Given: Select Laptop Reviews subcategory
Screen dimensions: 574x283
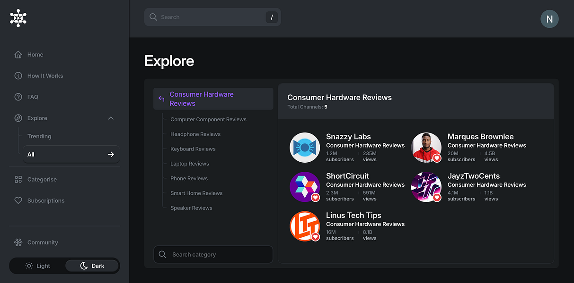Looking at the screenshot, I should coord(190,164).
